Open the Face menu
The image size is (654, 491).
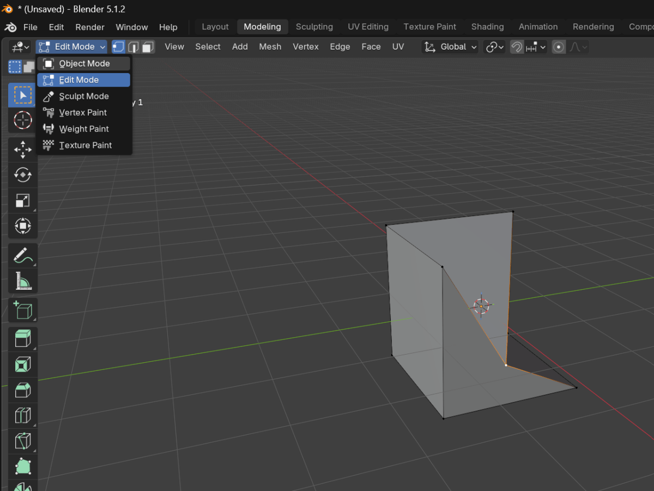371,47
